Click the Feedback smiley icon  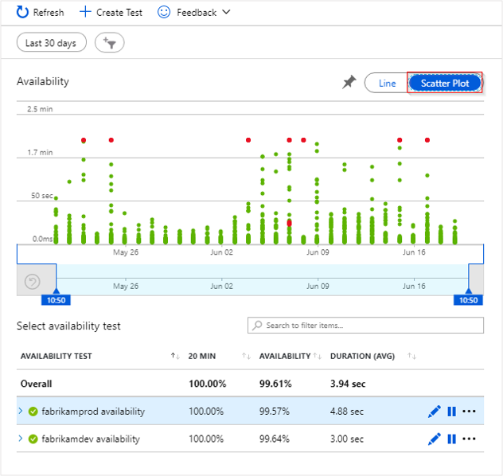pyautogui.click(x=164, y=13)
